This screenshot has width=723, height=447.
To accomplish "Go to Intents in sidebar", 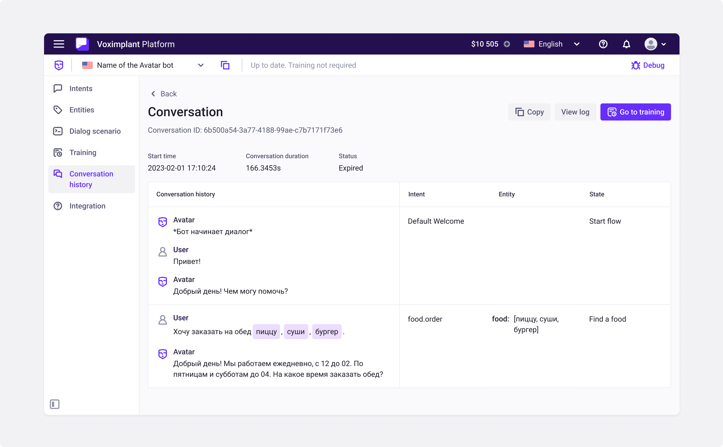I will 81,88.
